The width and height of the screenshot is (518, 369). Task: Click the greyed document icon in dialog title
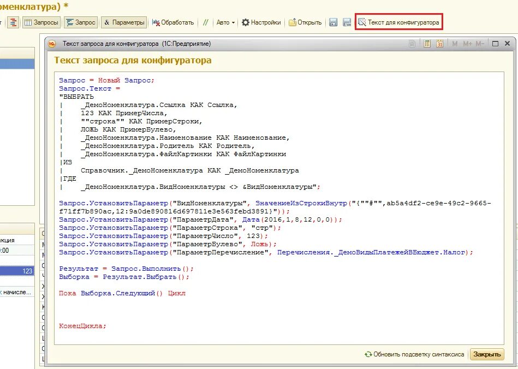click(x=412, y=44)
